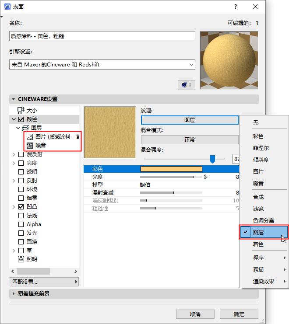Open the 匹配设置... button menu
This screenshot has width=289, height=324.
coord(44,282)
